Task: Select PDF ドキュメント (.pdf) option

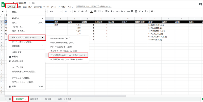Action: [67, 47]
